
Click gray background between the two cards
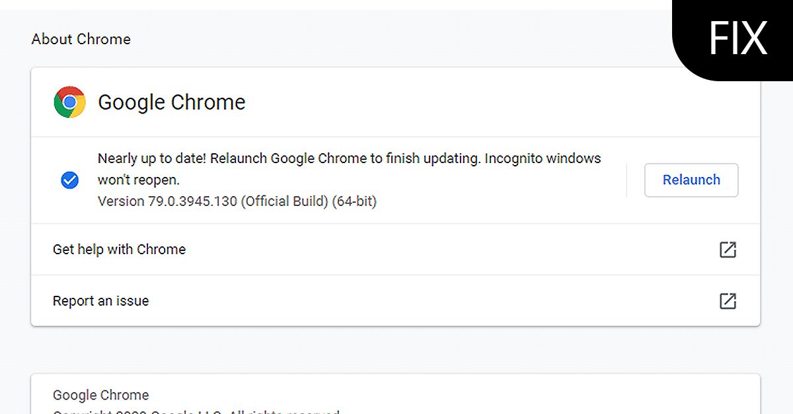(x=395, y=350)
